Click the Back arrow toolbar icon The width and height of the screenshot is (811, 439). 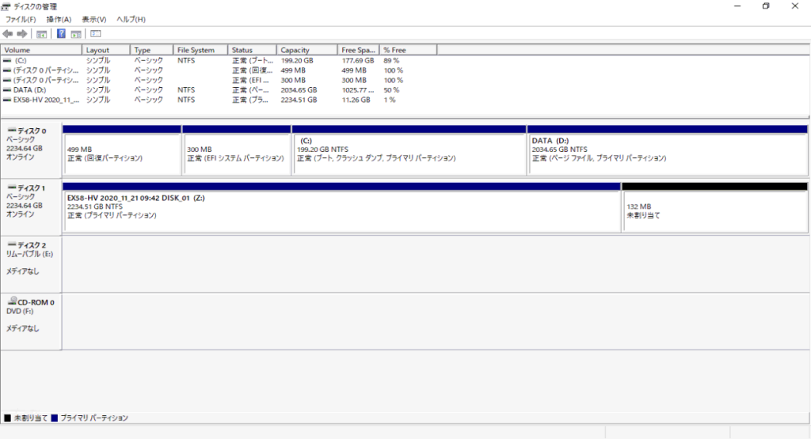(x=8, y=34)
